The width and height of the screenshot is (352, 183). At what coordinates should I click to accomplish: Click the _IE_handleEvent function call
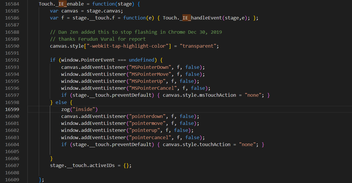coord(201,18)
